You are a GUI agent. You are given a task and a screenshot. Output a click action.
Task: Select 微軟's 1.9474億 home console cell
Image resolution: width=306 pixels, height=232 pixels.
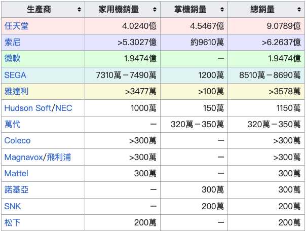123,59
